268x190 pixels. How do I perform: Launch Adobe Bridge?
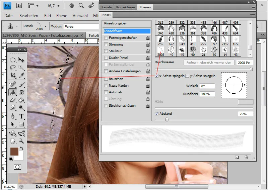(x=19, y=6)
